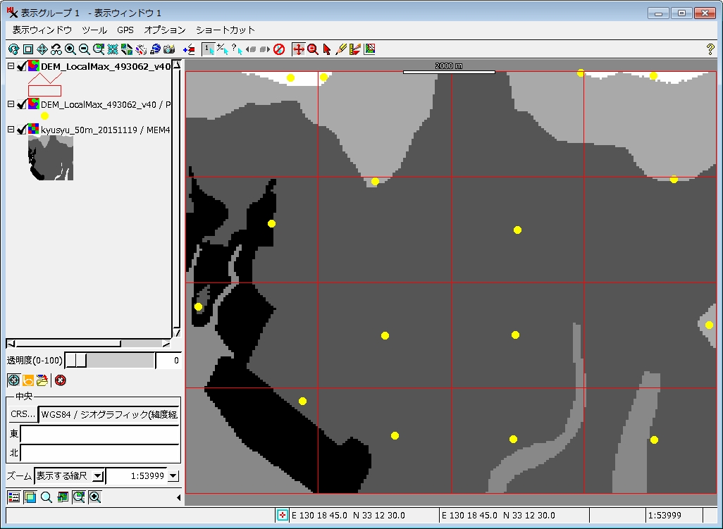723x529 pixels.
Task: Collapse the kyusyu_50m_20151119 layer tree node
Action: click(11, 130)
